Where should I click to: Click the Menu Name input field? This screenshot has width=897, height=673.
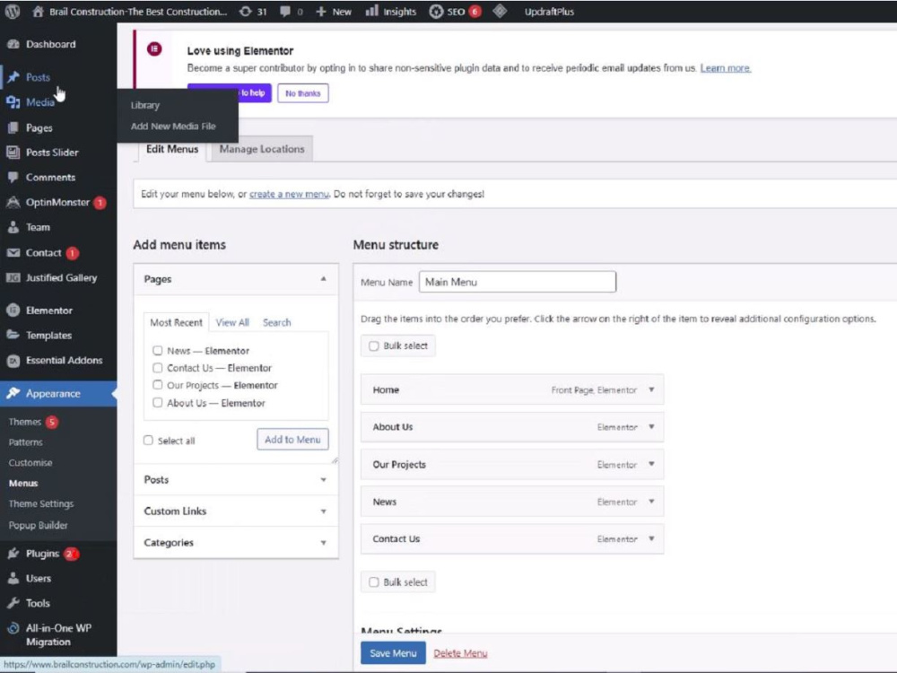point(518,282)
